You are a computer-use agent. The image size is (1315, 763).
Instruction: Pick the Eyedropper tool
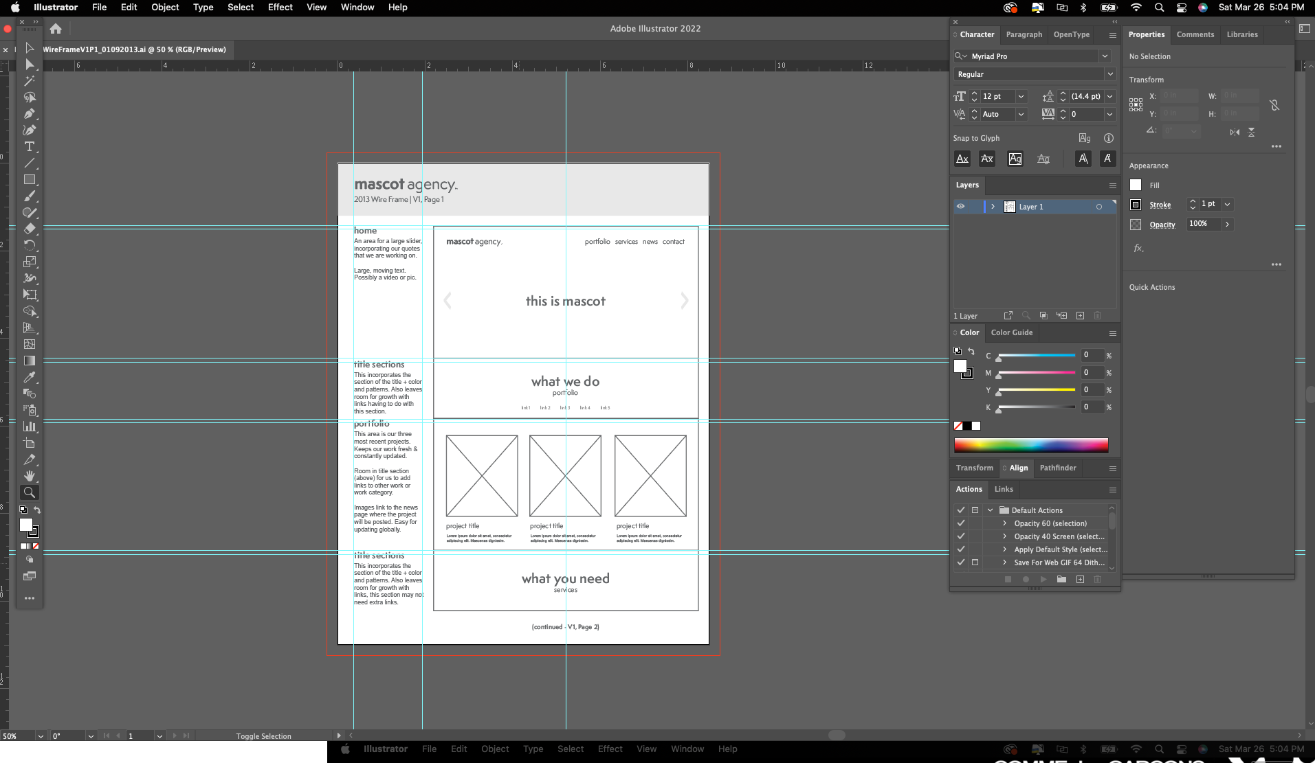click(30, 377)
